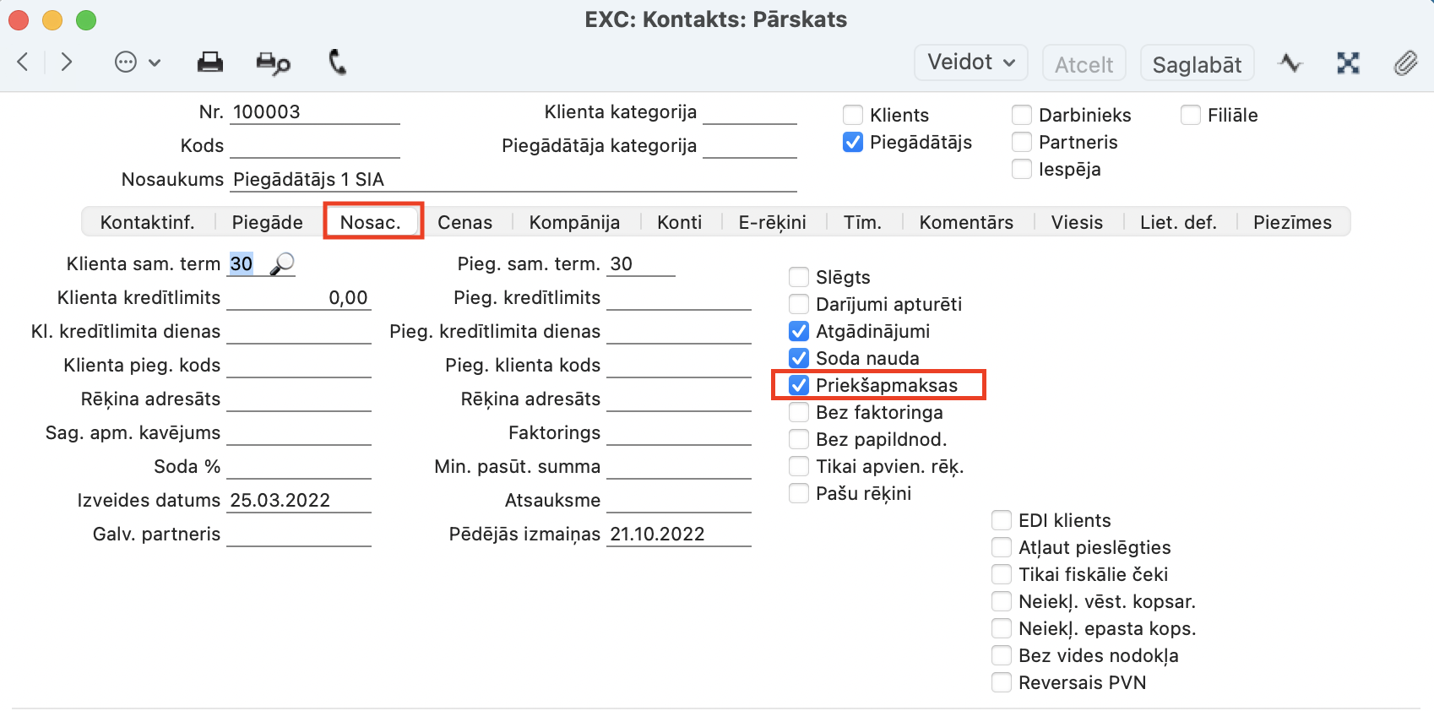Click the Atcelt button
The image size is (1434, 711).
(x=1084, y=64)
